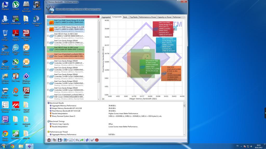Click the grey back arrow icon
Screen dimensions: 266x149
(x=77, y=140)
